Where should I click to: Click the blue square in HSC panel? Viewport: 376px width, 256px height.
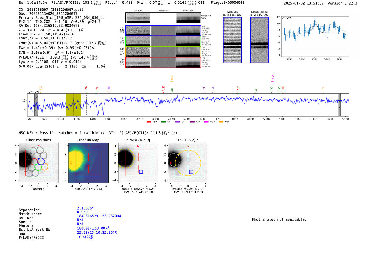[191, 172]
